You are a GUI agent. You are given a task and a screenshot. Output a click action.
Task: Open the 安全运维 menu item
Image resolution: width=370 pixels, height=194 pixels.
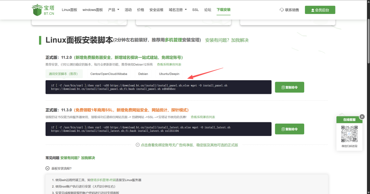coord(156,10)
